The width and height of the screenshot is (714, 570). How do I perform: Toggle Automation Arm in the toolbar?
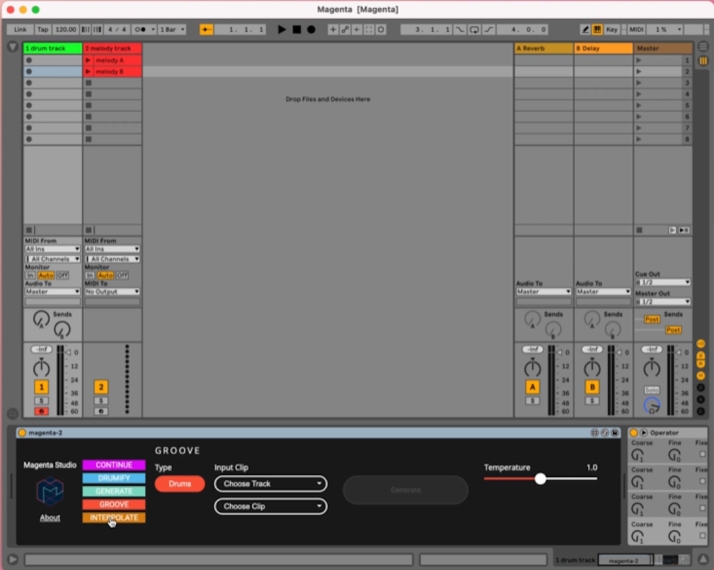[345, 30]
